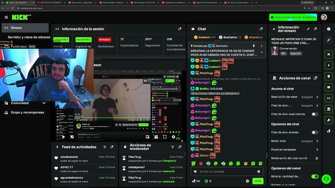The height and width of the screenshot is (188, 335).
Task: Reload the page with browser refresh button
Action: tap(12, 8)
